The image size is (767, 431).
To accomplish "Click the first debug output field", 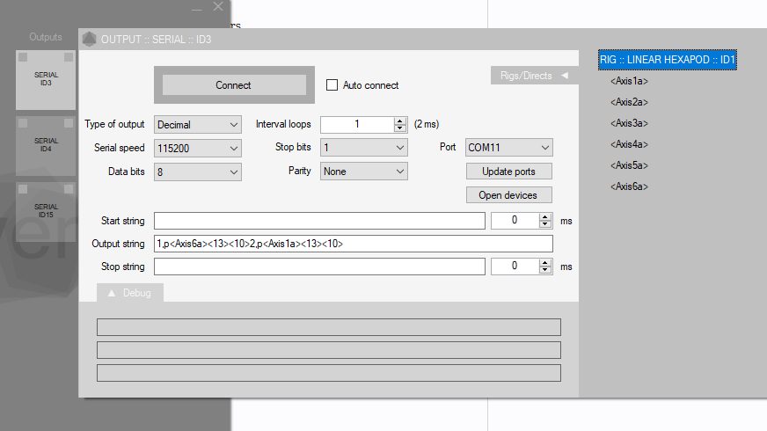I will click(x=329, y=327).
